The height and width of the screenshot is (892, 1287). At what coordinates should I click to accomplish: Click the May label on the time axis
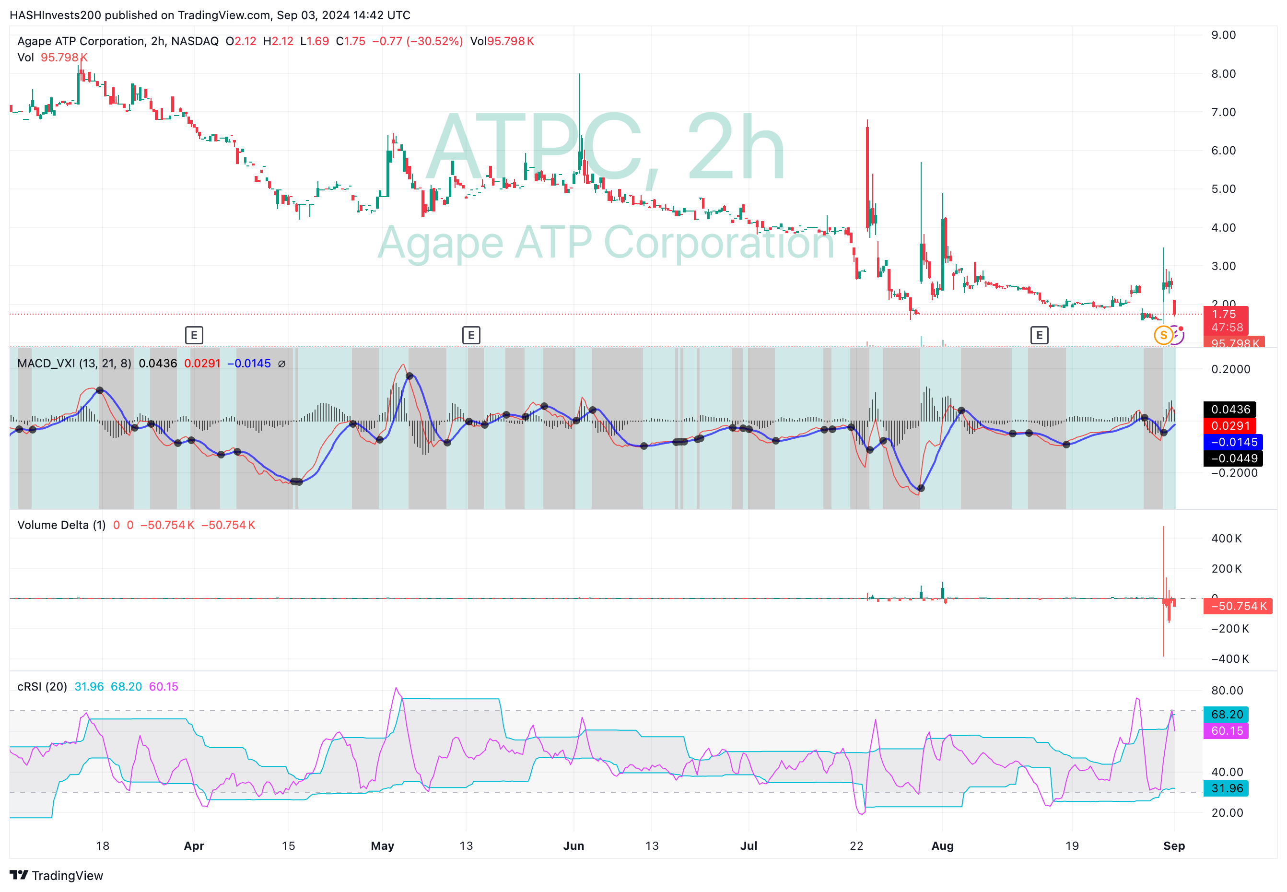pyautogui.click(x=382, y=846)
